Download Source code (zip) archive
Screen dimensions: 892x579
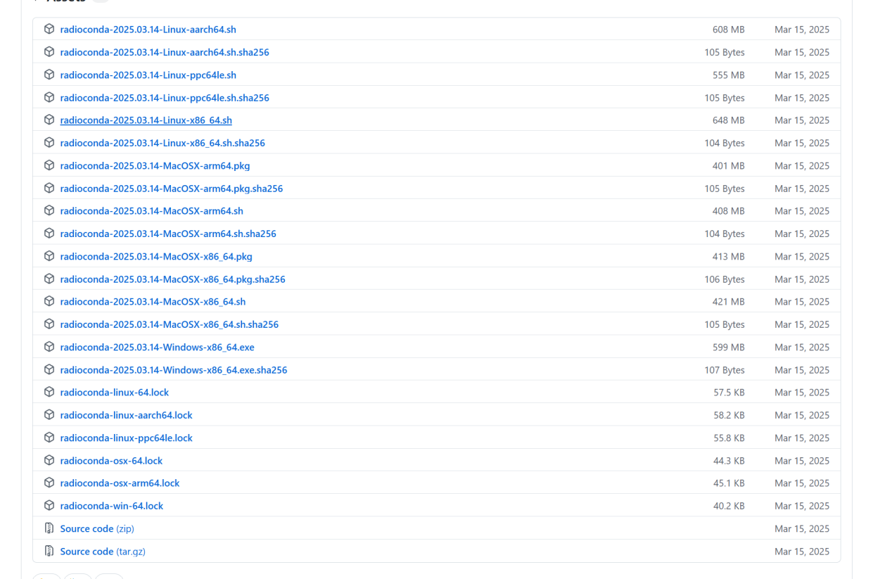[97, 528]
